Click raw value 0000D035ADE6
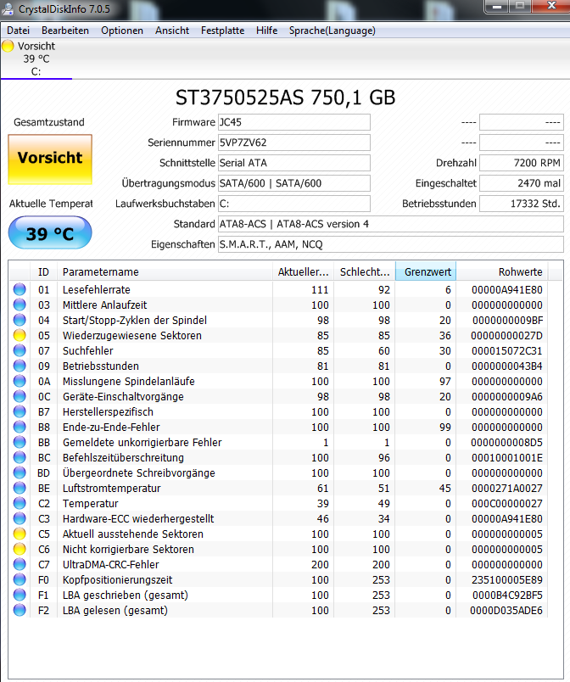 click(x=506, y=610)
